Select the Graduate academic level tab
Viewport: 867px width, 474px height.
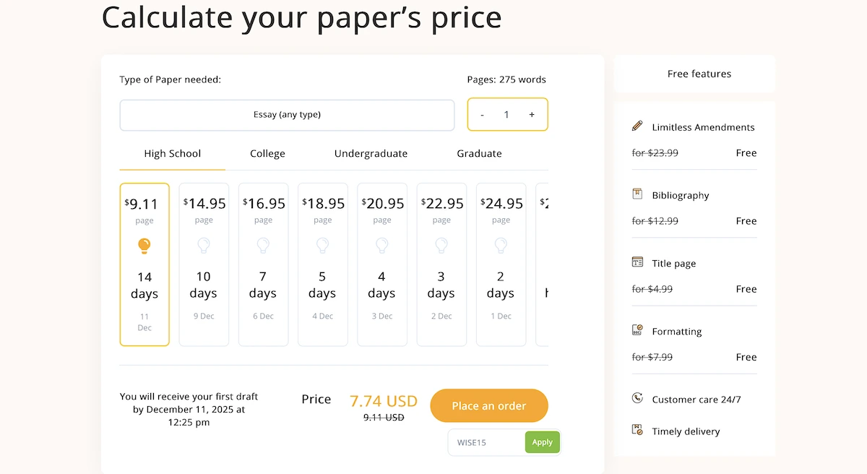[x=479, y=154]
